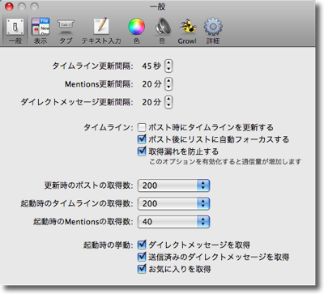Open 起動時のタイムラインの取得数 dropdown

point(173,203)
